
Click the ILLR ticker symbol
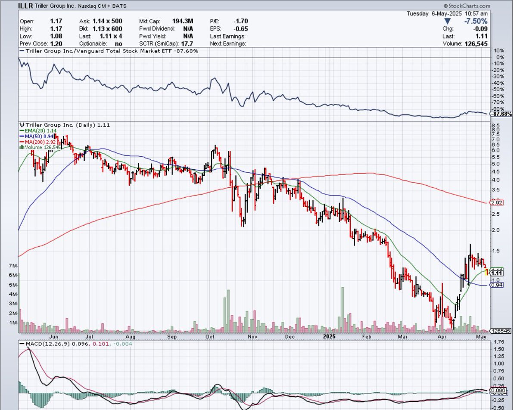tap(25, 6)
